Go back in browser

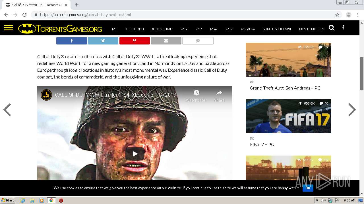pos(6,15)
